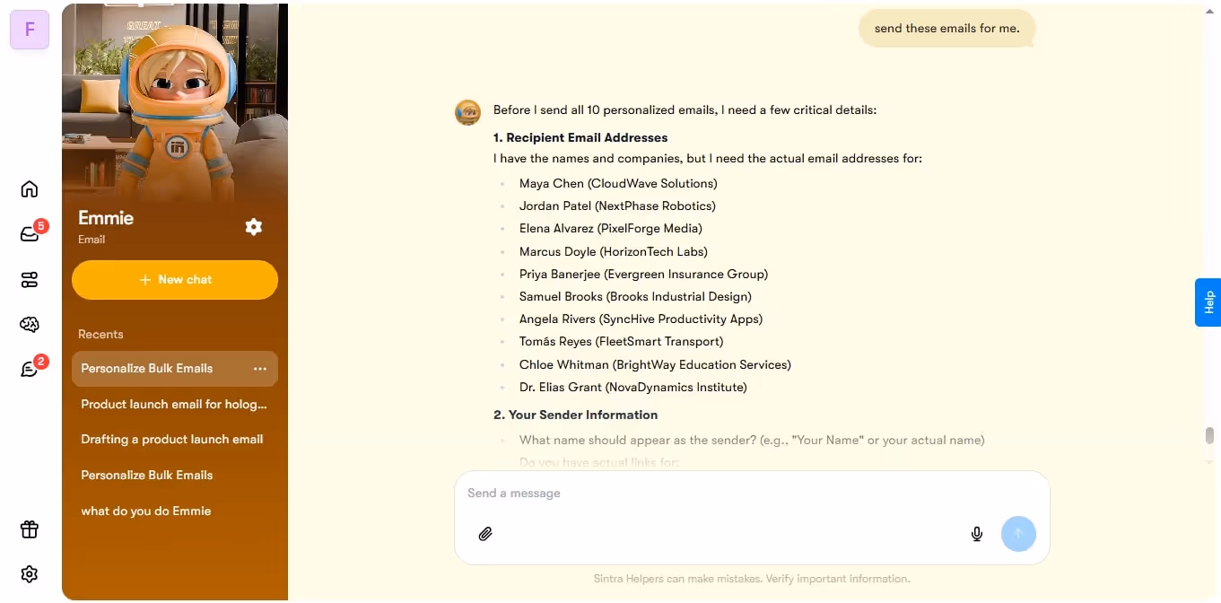Start a New chat with Emmie
This screenshot has height=603, width=1221.
coord(174,280)
